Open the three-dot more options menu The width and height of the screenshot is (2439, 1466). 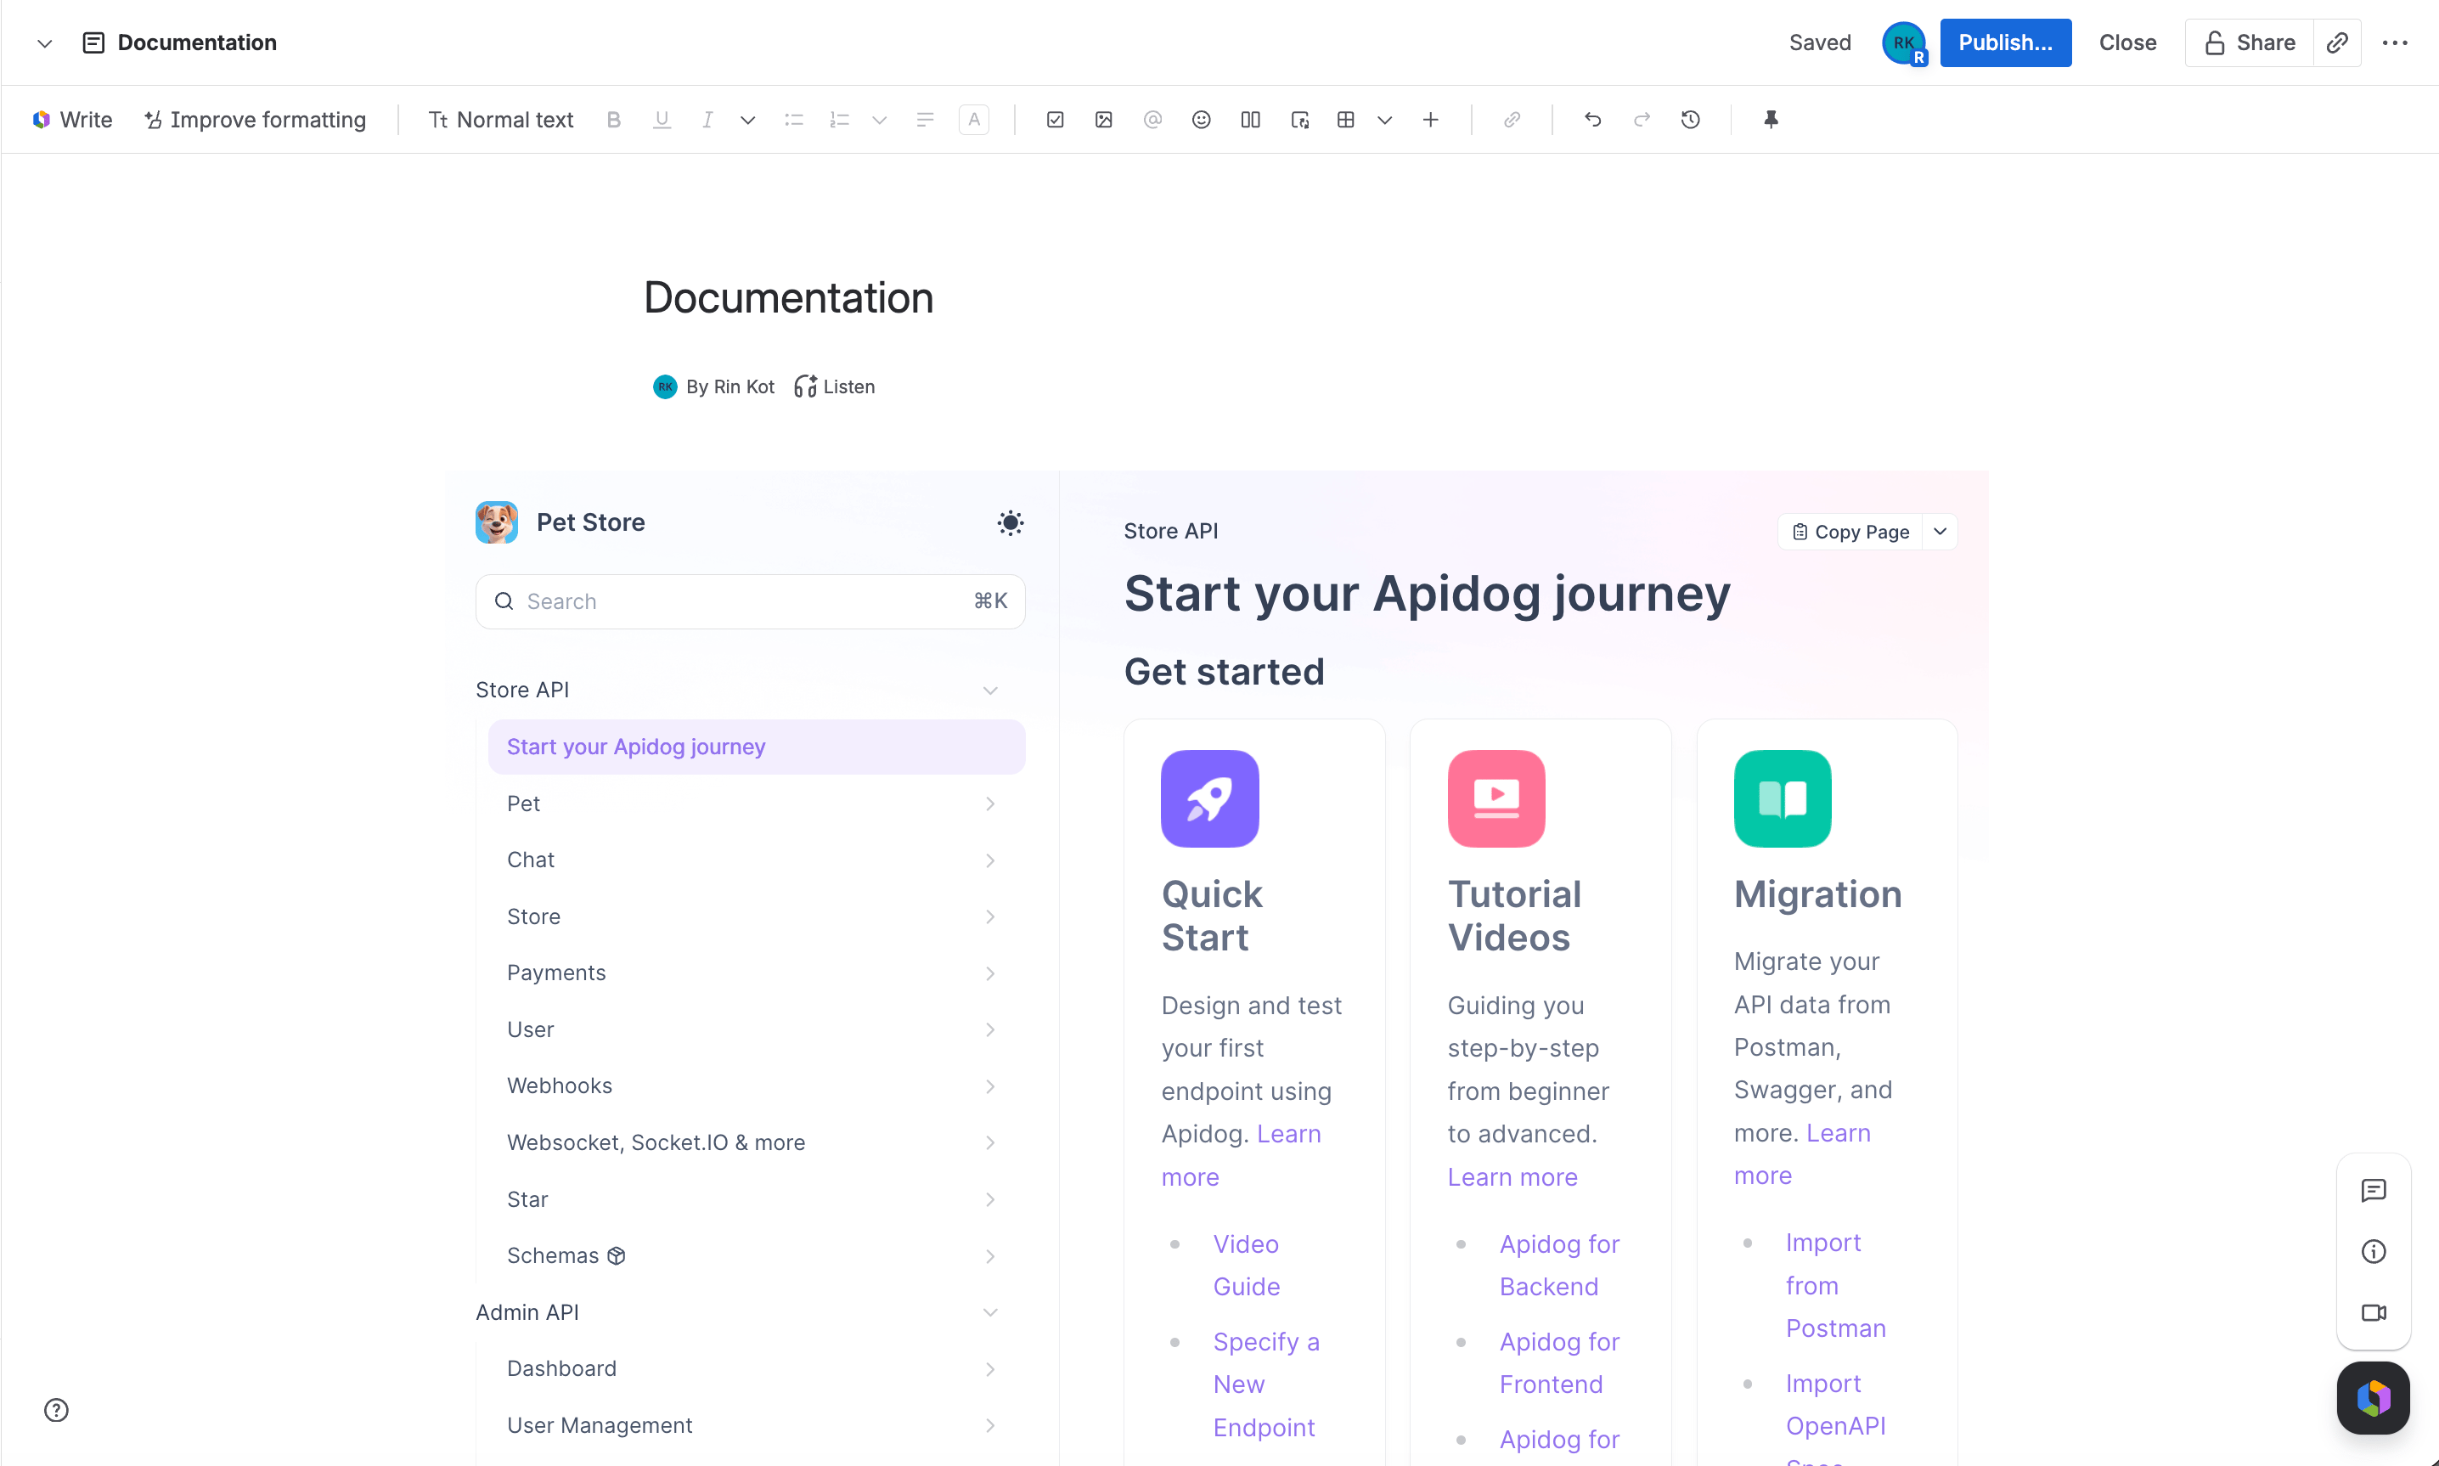(x=2395, y=42)
